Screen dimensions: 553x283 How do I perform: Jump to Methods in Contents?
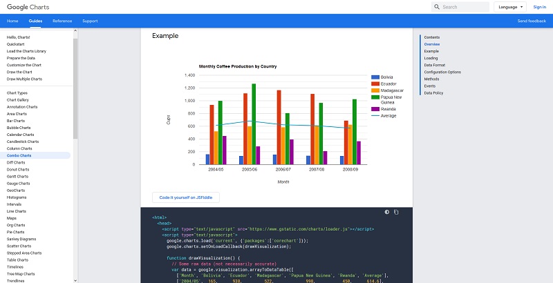click(x=431, y=79)
